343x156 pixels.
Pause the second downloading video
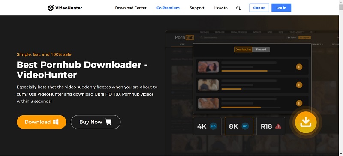point(299,85)
